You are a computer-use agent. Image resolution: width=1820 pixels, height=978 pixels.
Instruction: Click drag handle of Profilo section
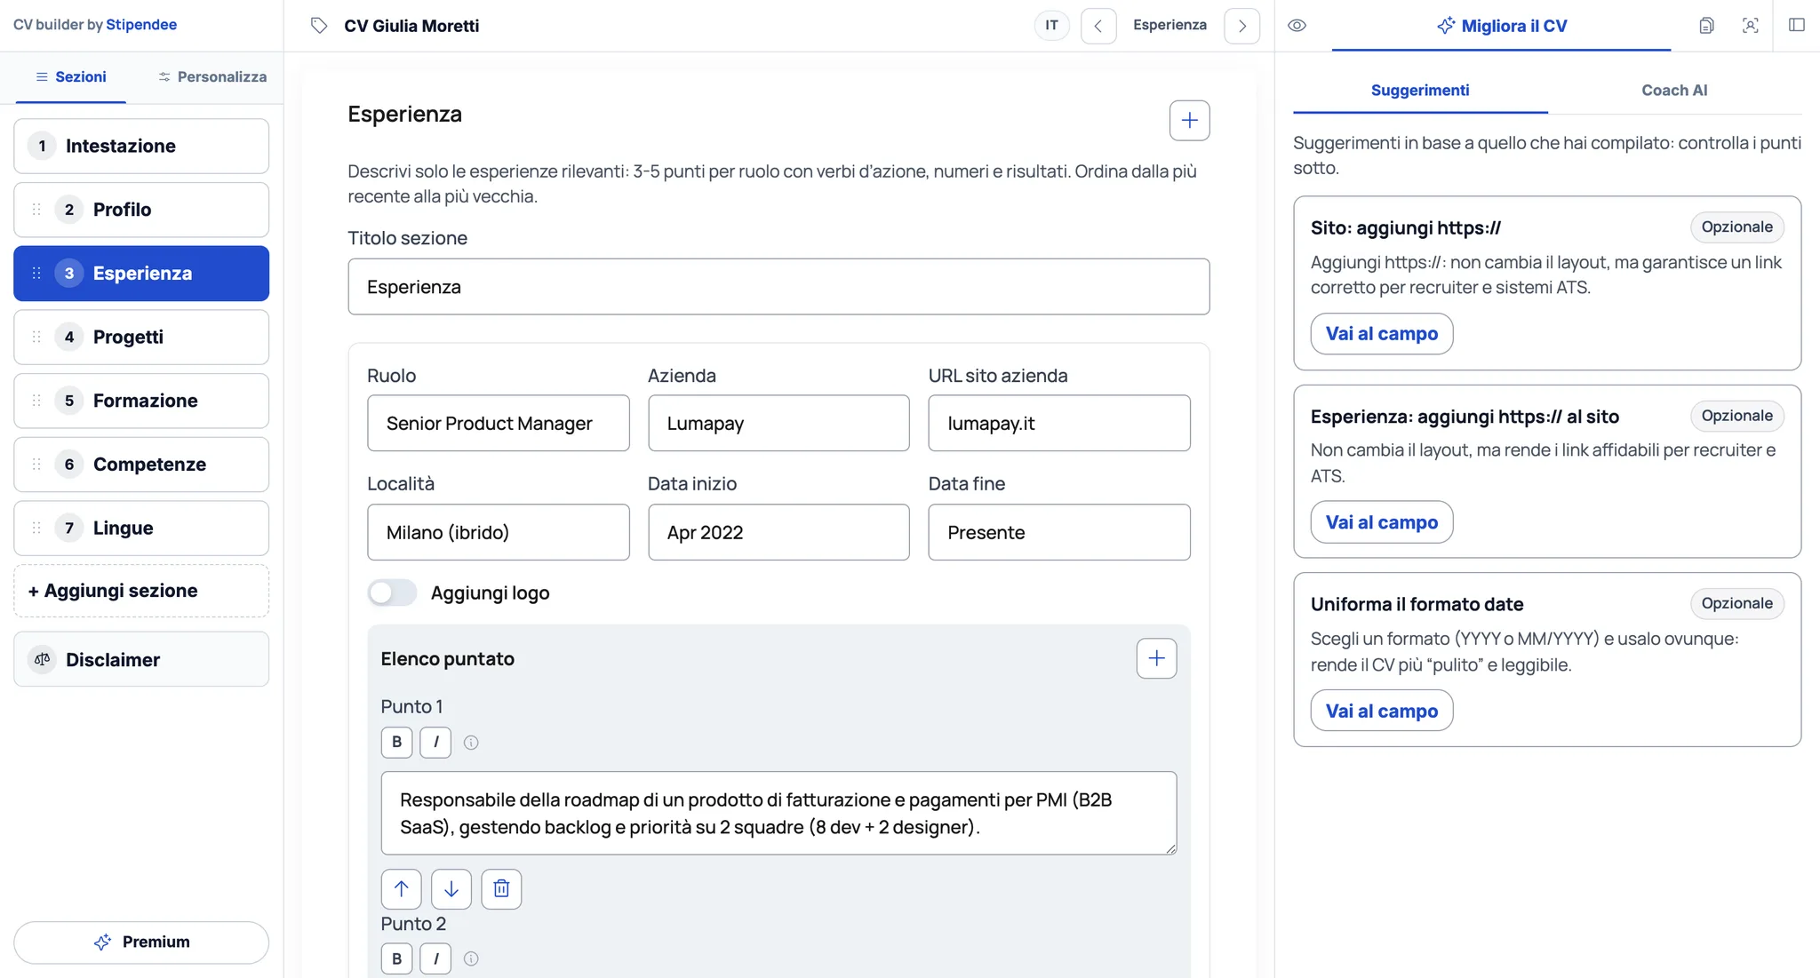tap(36, 210)
